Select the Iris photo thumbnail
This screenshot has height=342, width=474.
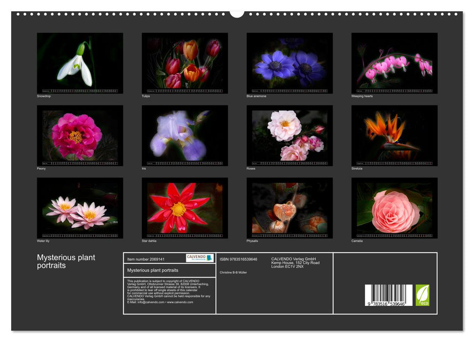tap(185, 135)
